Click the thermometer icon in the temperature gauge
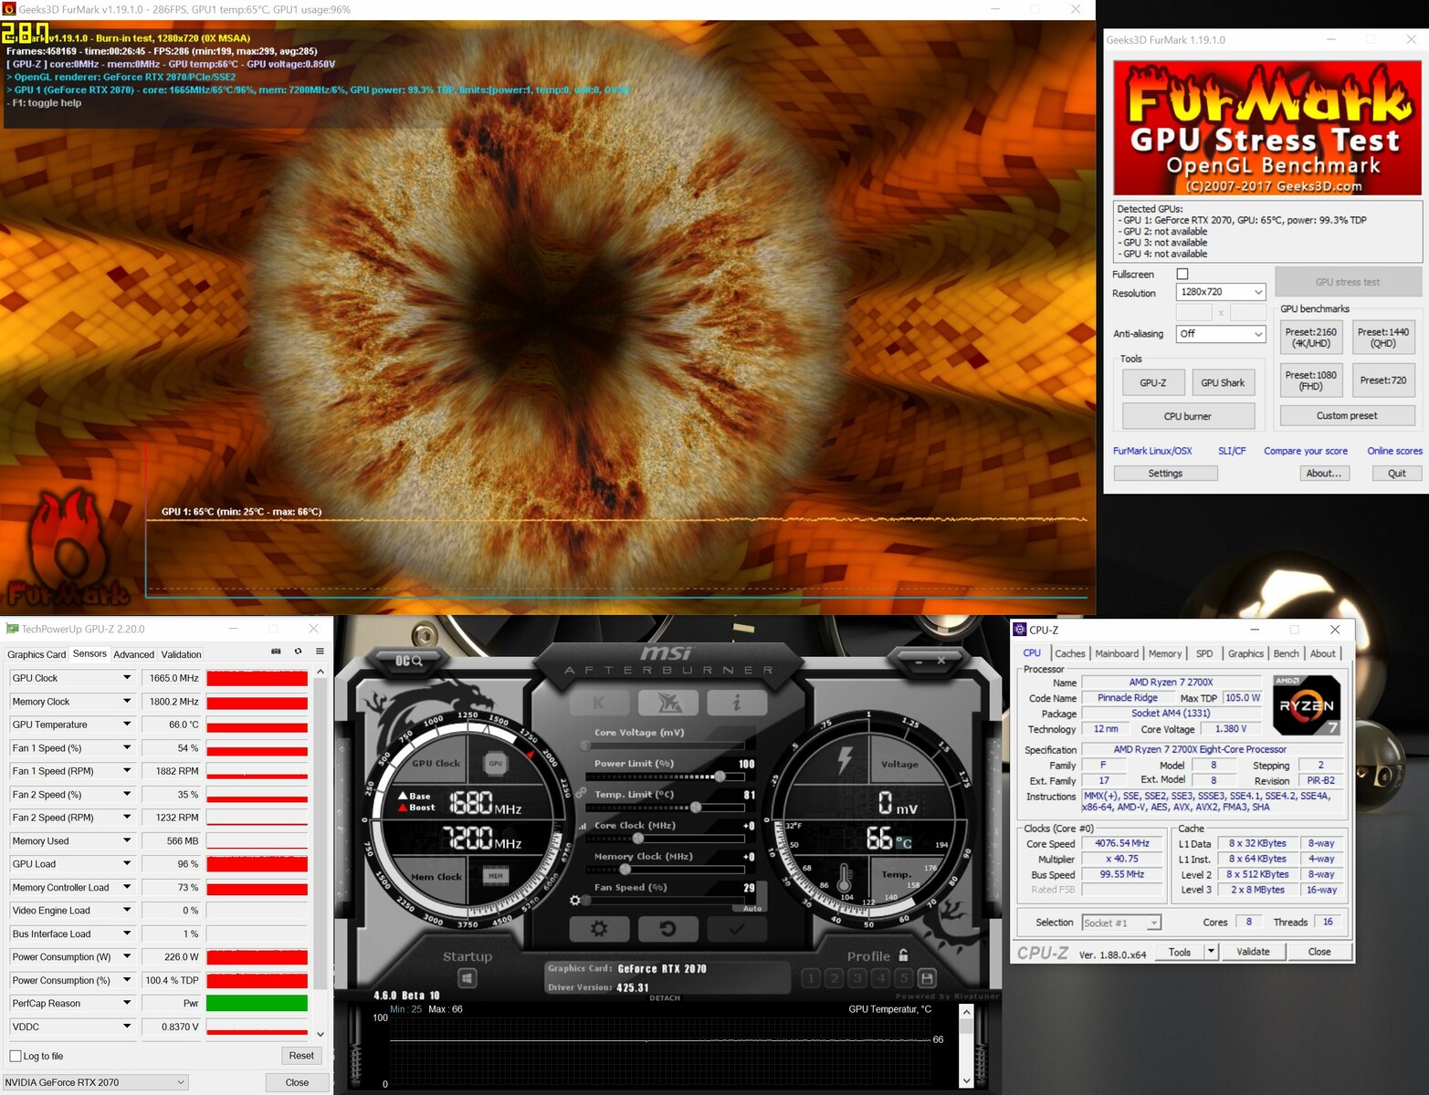1429x1095 pixels. click(845, 879)
